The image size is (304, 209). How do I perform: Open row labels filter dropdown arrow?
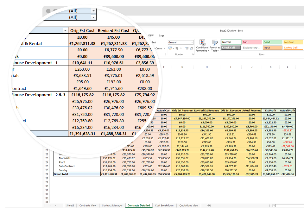[65, 31]
